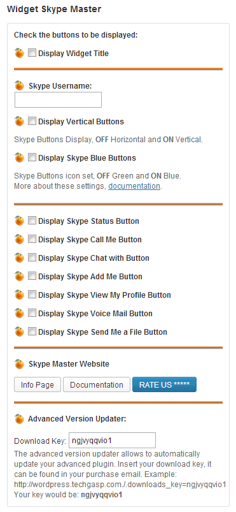Tick Display Skype Voice Mail Button checkbox
Viewport: 236px width, 512px height.
pos(32,313)
